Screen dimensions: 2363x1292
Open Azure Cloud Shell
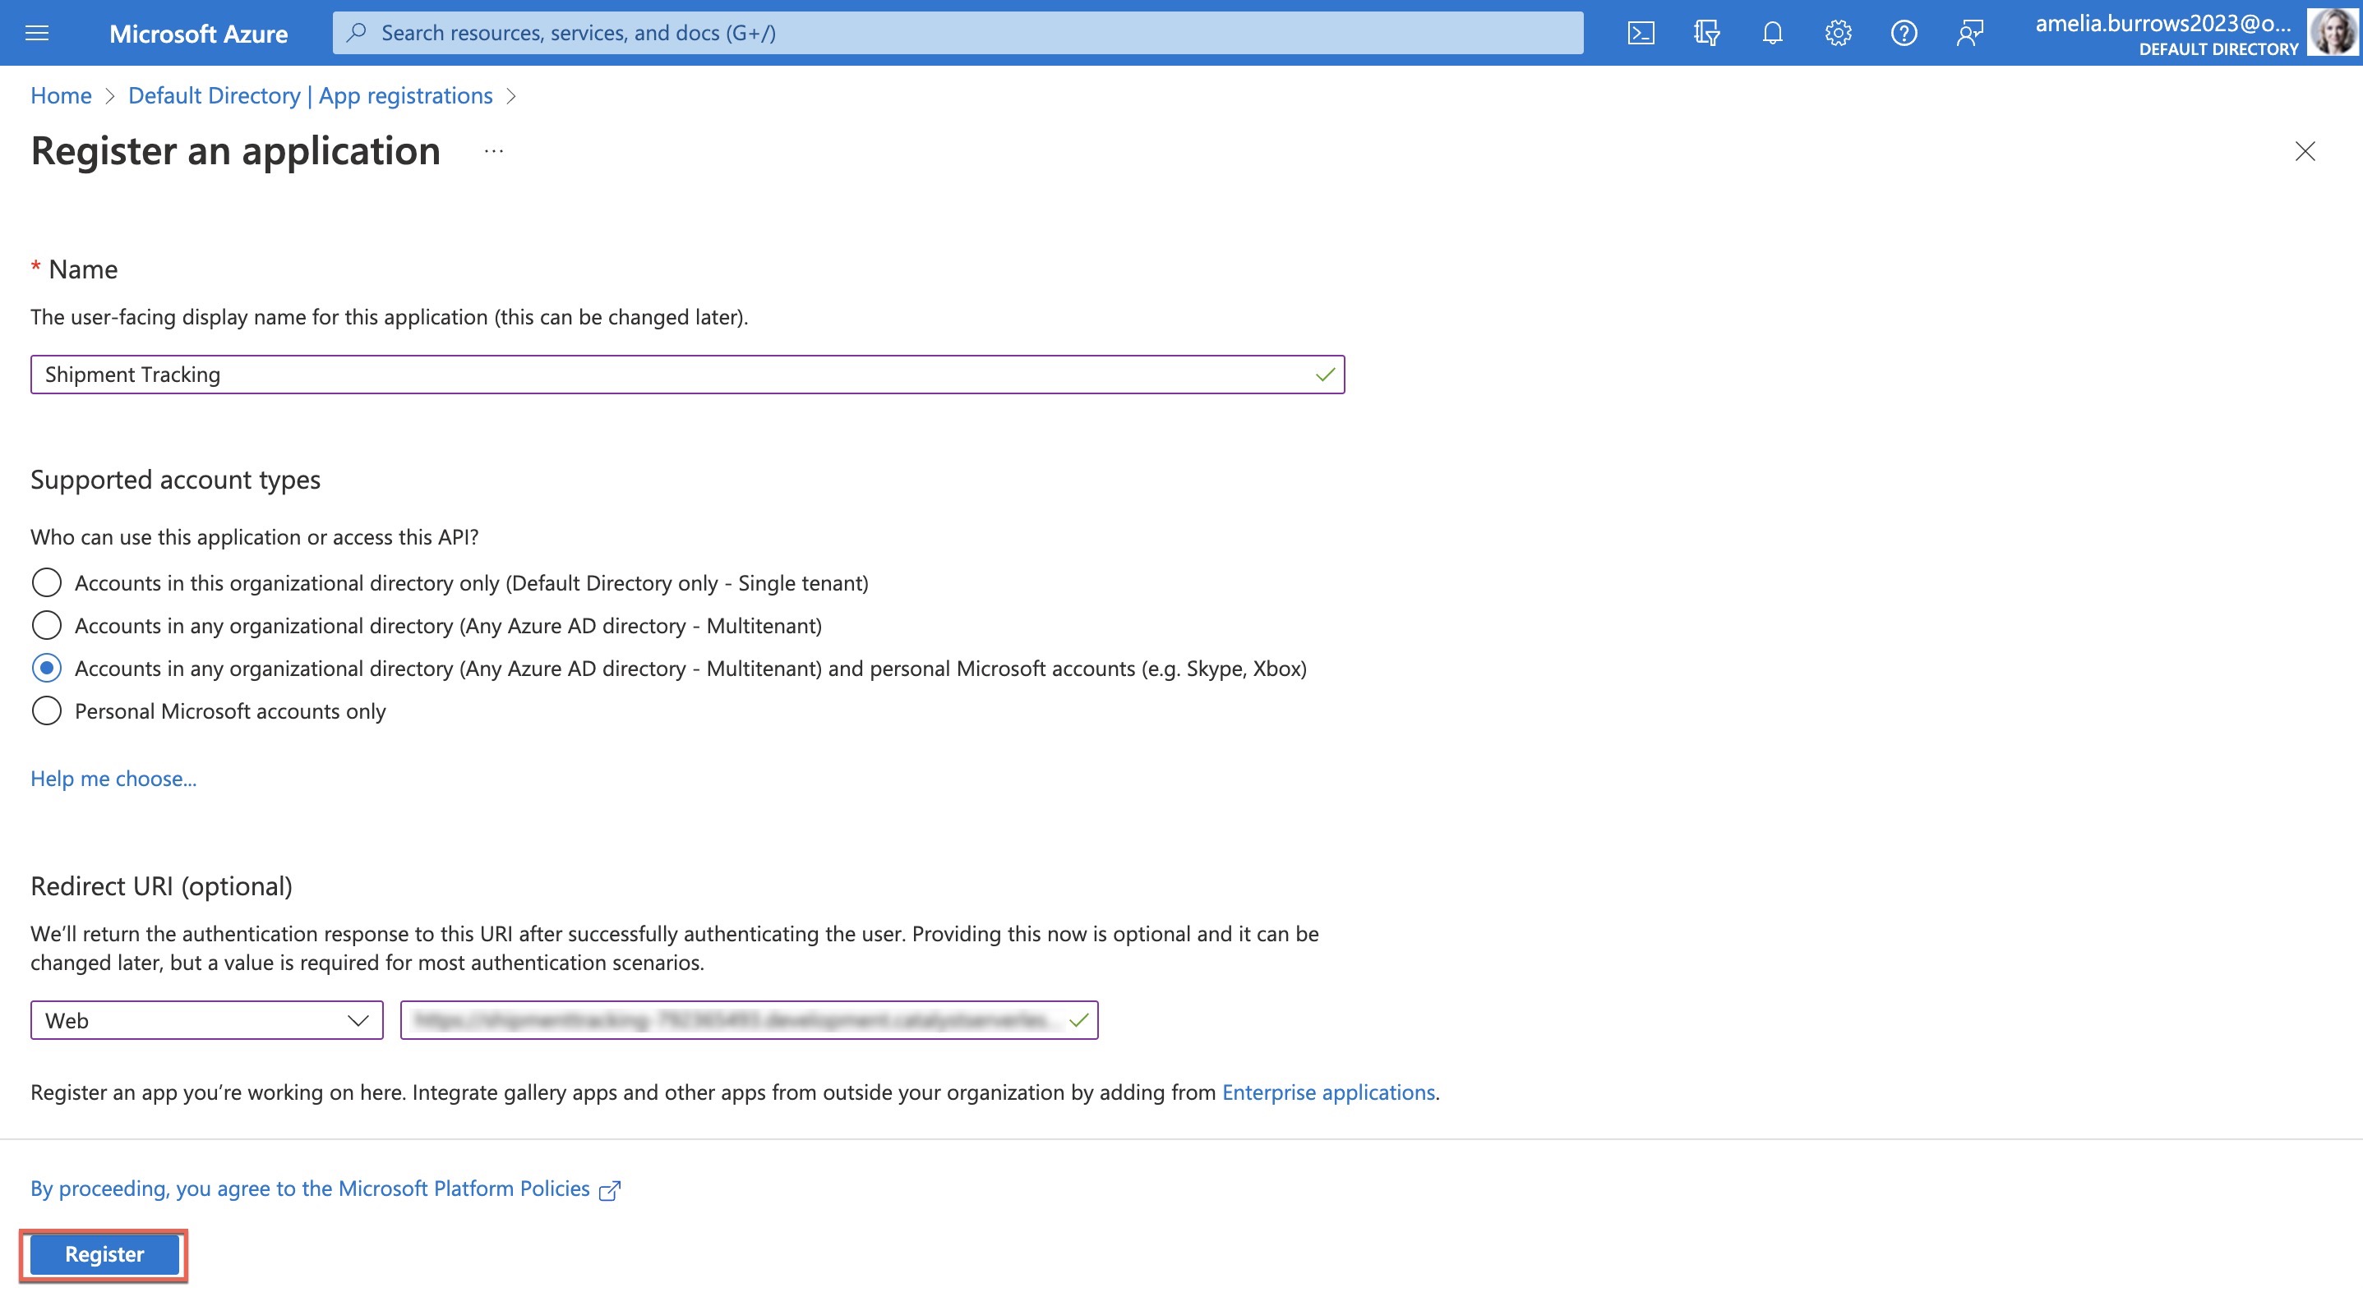(x=1641, y=32)
